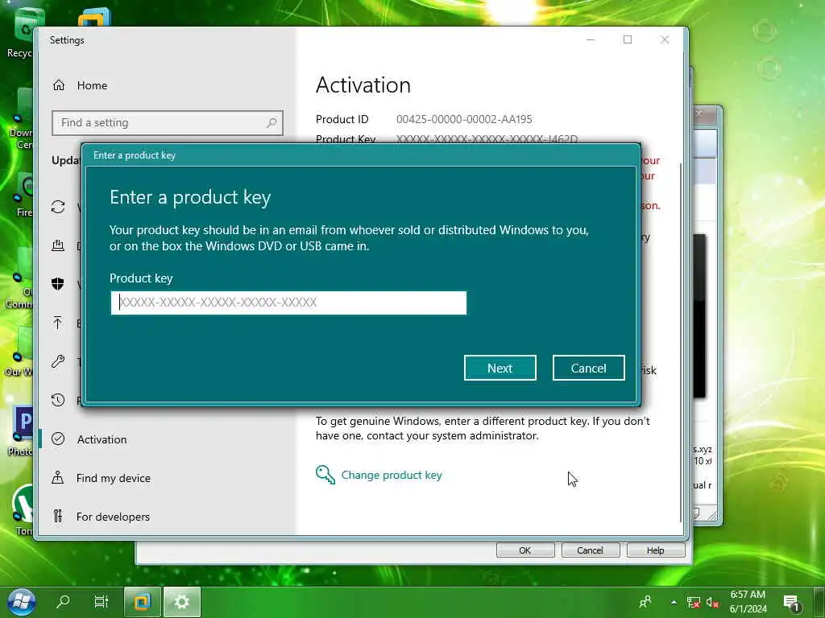825x618 pixels.
Task: Click OK in the background dialog window
Action: pos(525,550)
